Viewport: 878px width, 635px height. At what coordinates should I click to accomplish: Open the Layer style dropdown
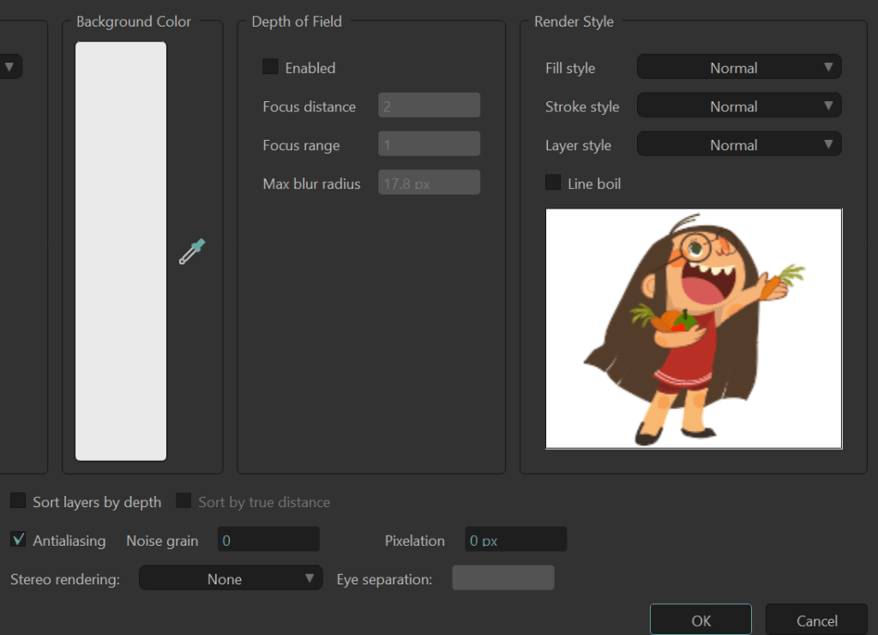click(x=738, y=145)
